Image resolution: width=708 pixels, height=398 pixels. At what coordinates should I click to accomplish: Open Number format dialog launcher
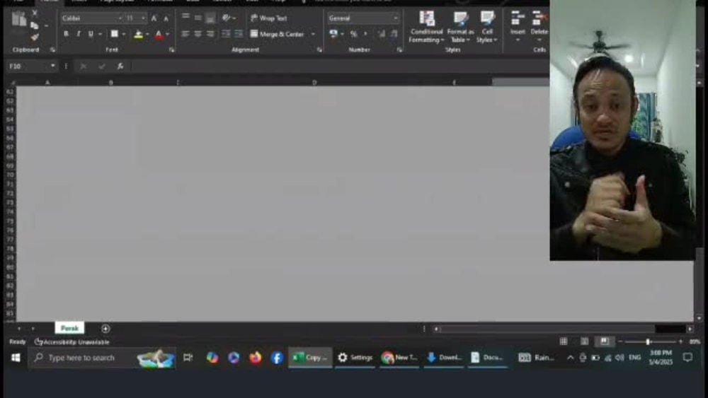399,50
